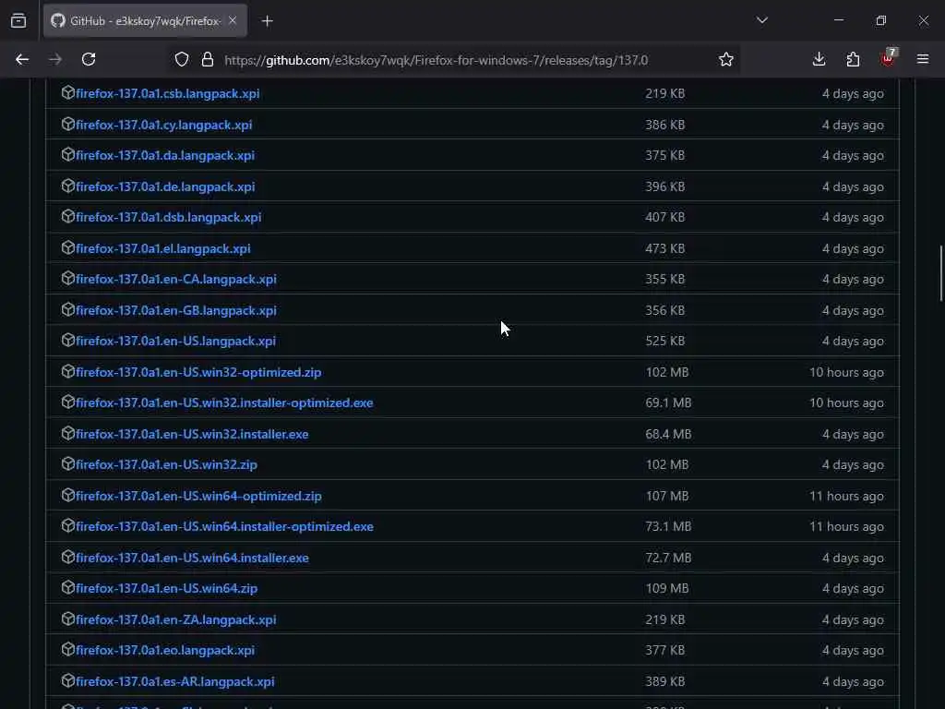Image resolution: width=945 pixels, height=709 pixels.
Task: Download firefox-137.0a1.en-US.win32.zip
Action: coord(166,465)
